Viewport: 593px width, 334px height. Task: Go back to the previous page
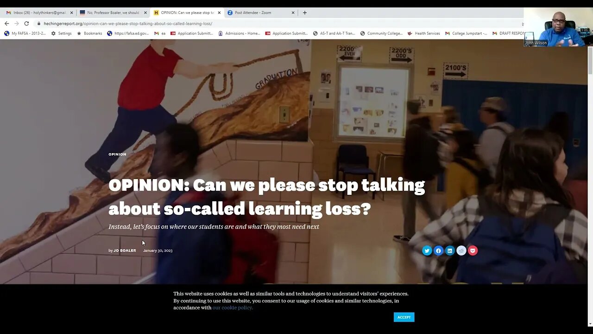pos(6,23)
